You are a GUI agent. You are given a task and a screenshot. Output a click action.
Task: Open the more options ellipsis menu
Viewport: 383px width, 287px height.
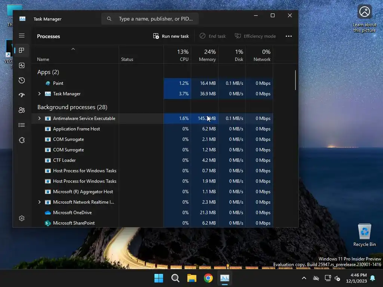coord(289,36)
